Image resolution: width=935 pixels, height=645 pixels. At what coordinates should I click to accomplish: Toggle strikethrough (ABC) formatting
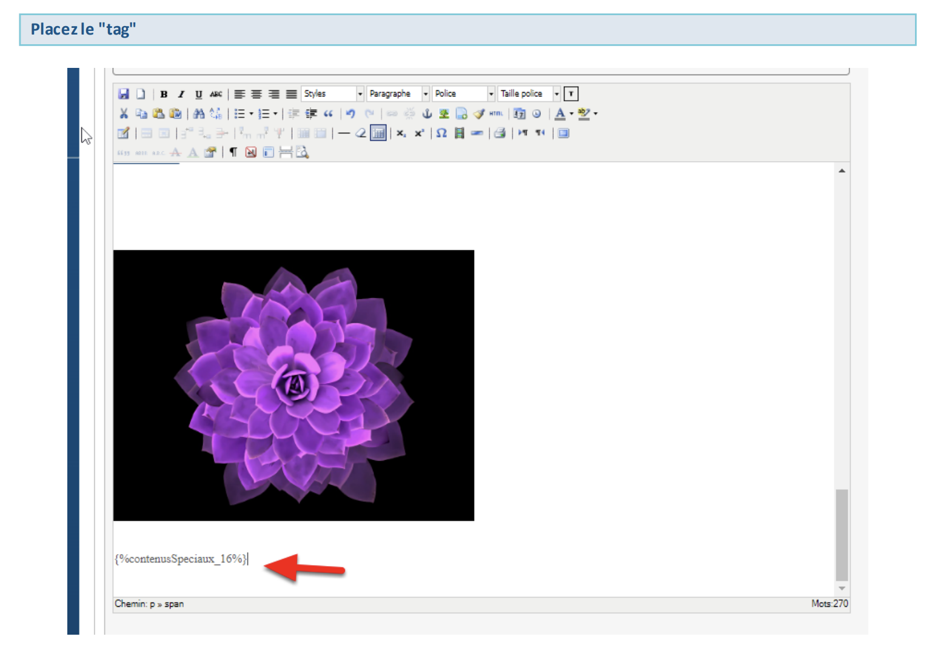coord(216,94)
